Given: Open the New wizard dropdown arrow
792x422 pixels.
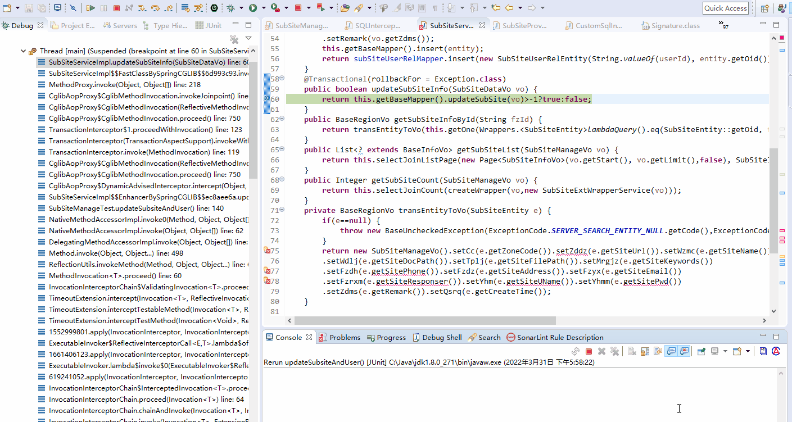Looking at the screenshot, I should (x=17, y=8).
